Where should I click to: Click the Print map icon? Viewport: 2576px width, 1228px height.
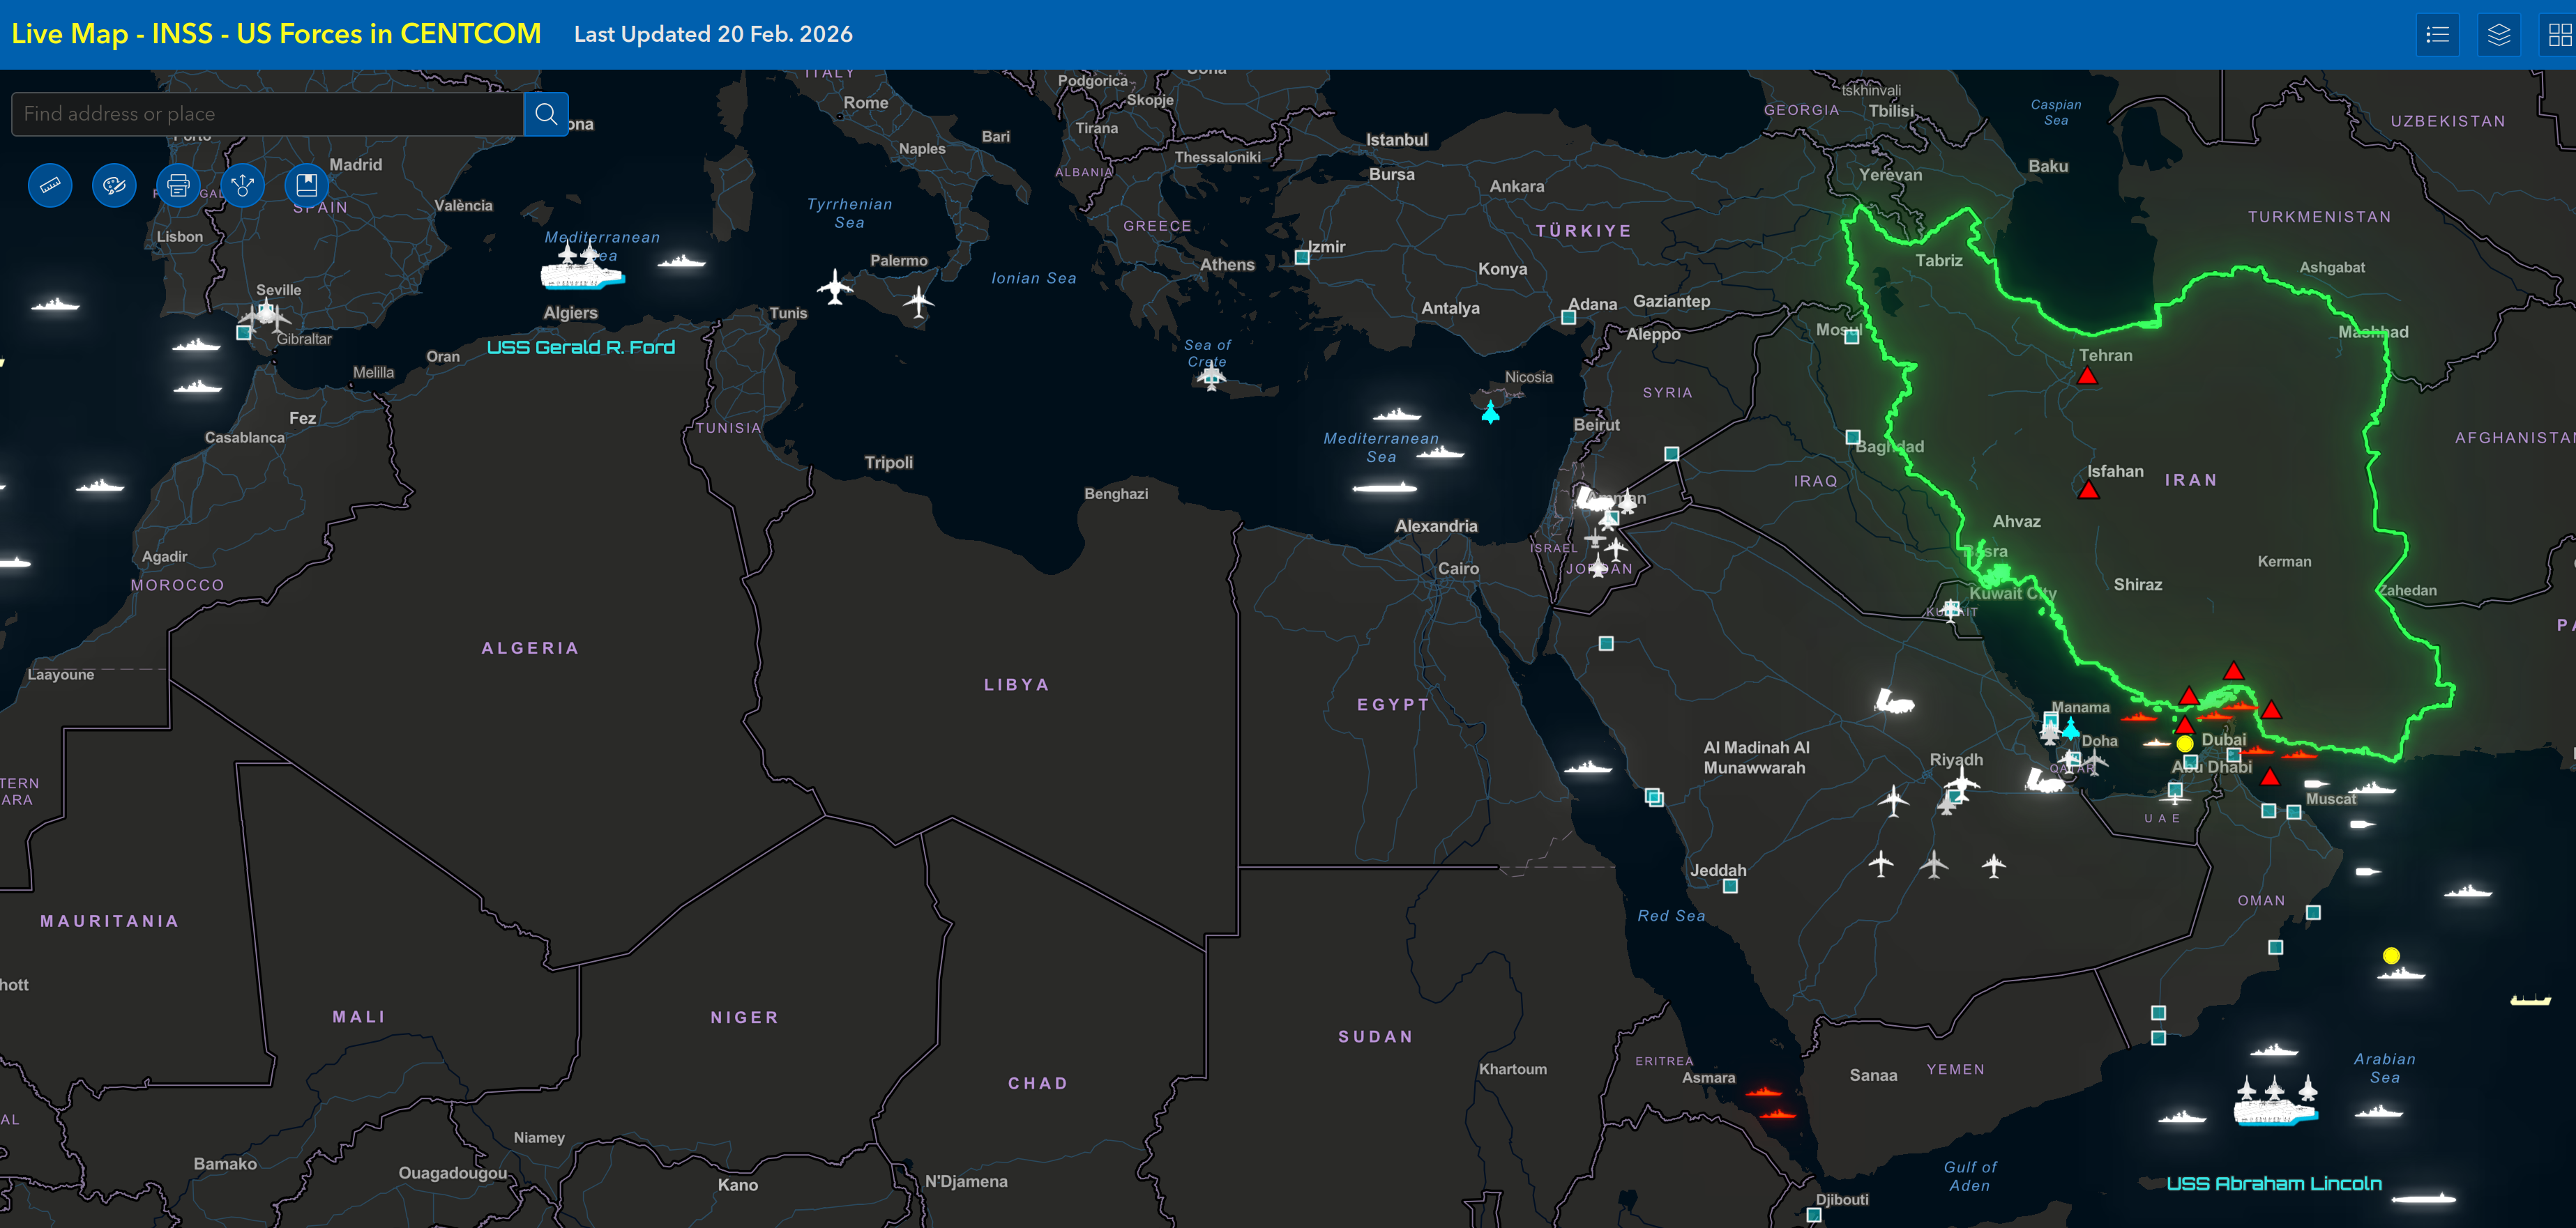(178, 185)
